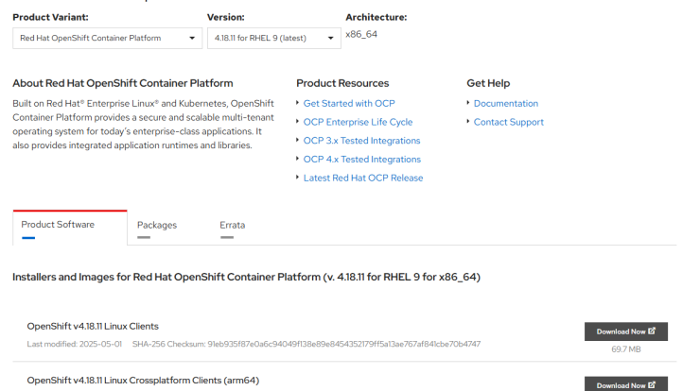This screenshot has width=700, height=391.
Task: Open OCP 4.x Tested Integrations link
Action: [362, 160]
